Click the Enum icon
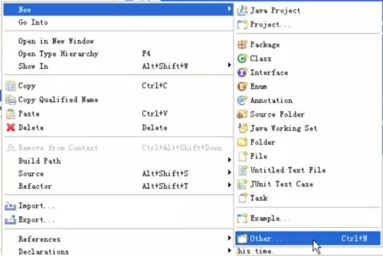The width and height of the screenshot is (383, 256). point(242,86)
